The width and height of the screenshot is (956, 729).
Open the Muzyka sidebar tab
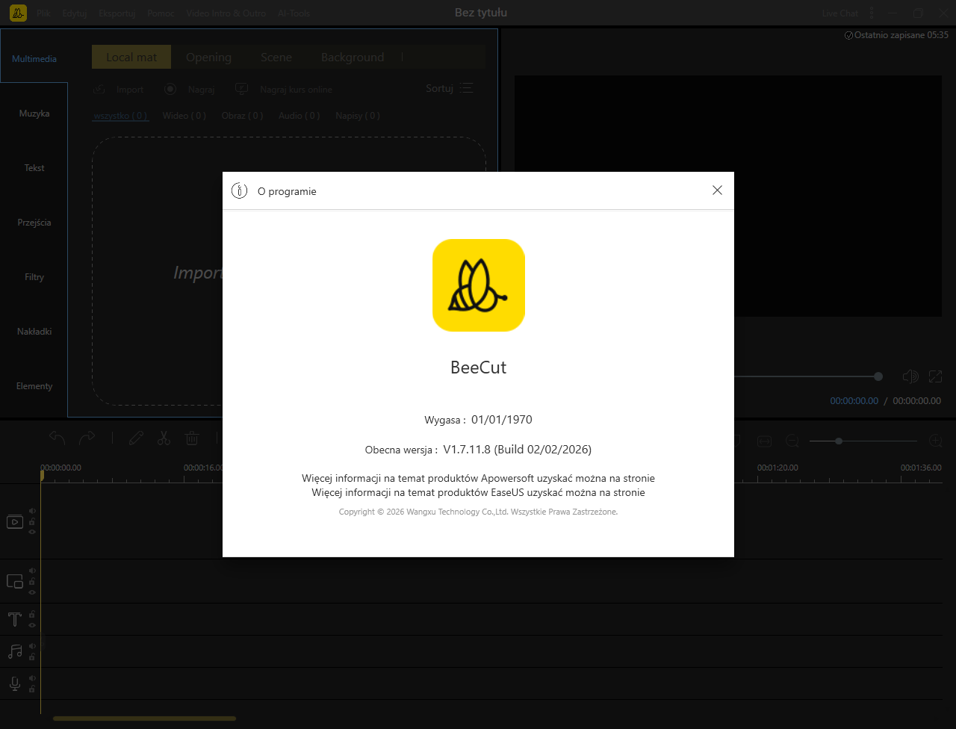coord(34,114)
